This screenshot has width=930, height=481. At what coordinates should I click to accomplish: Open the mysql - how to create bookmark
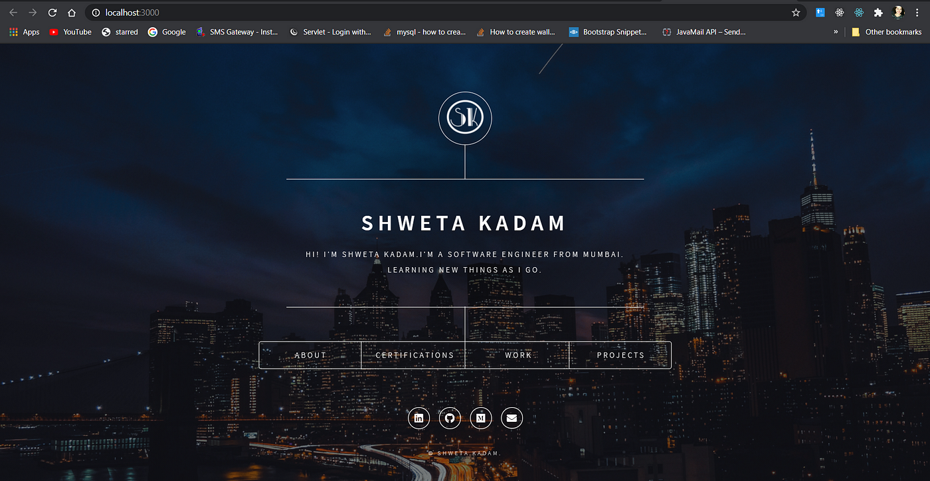click(424, 32)
